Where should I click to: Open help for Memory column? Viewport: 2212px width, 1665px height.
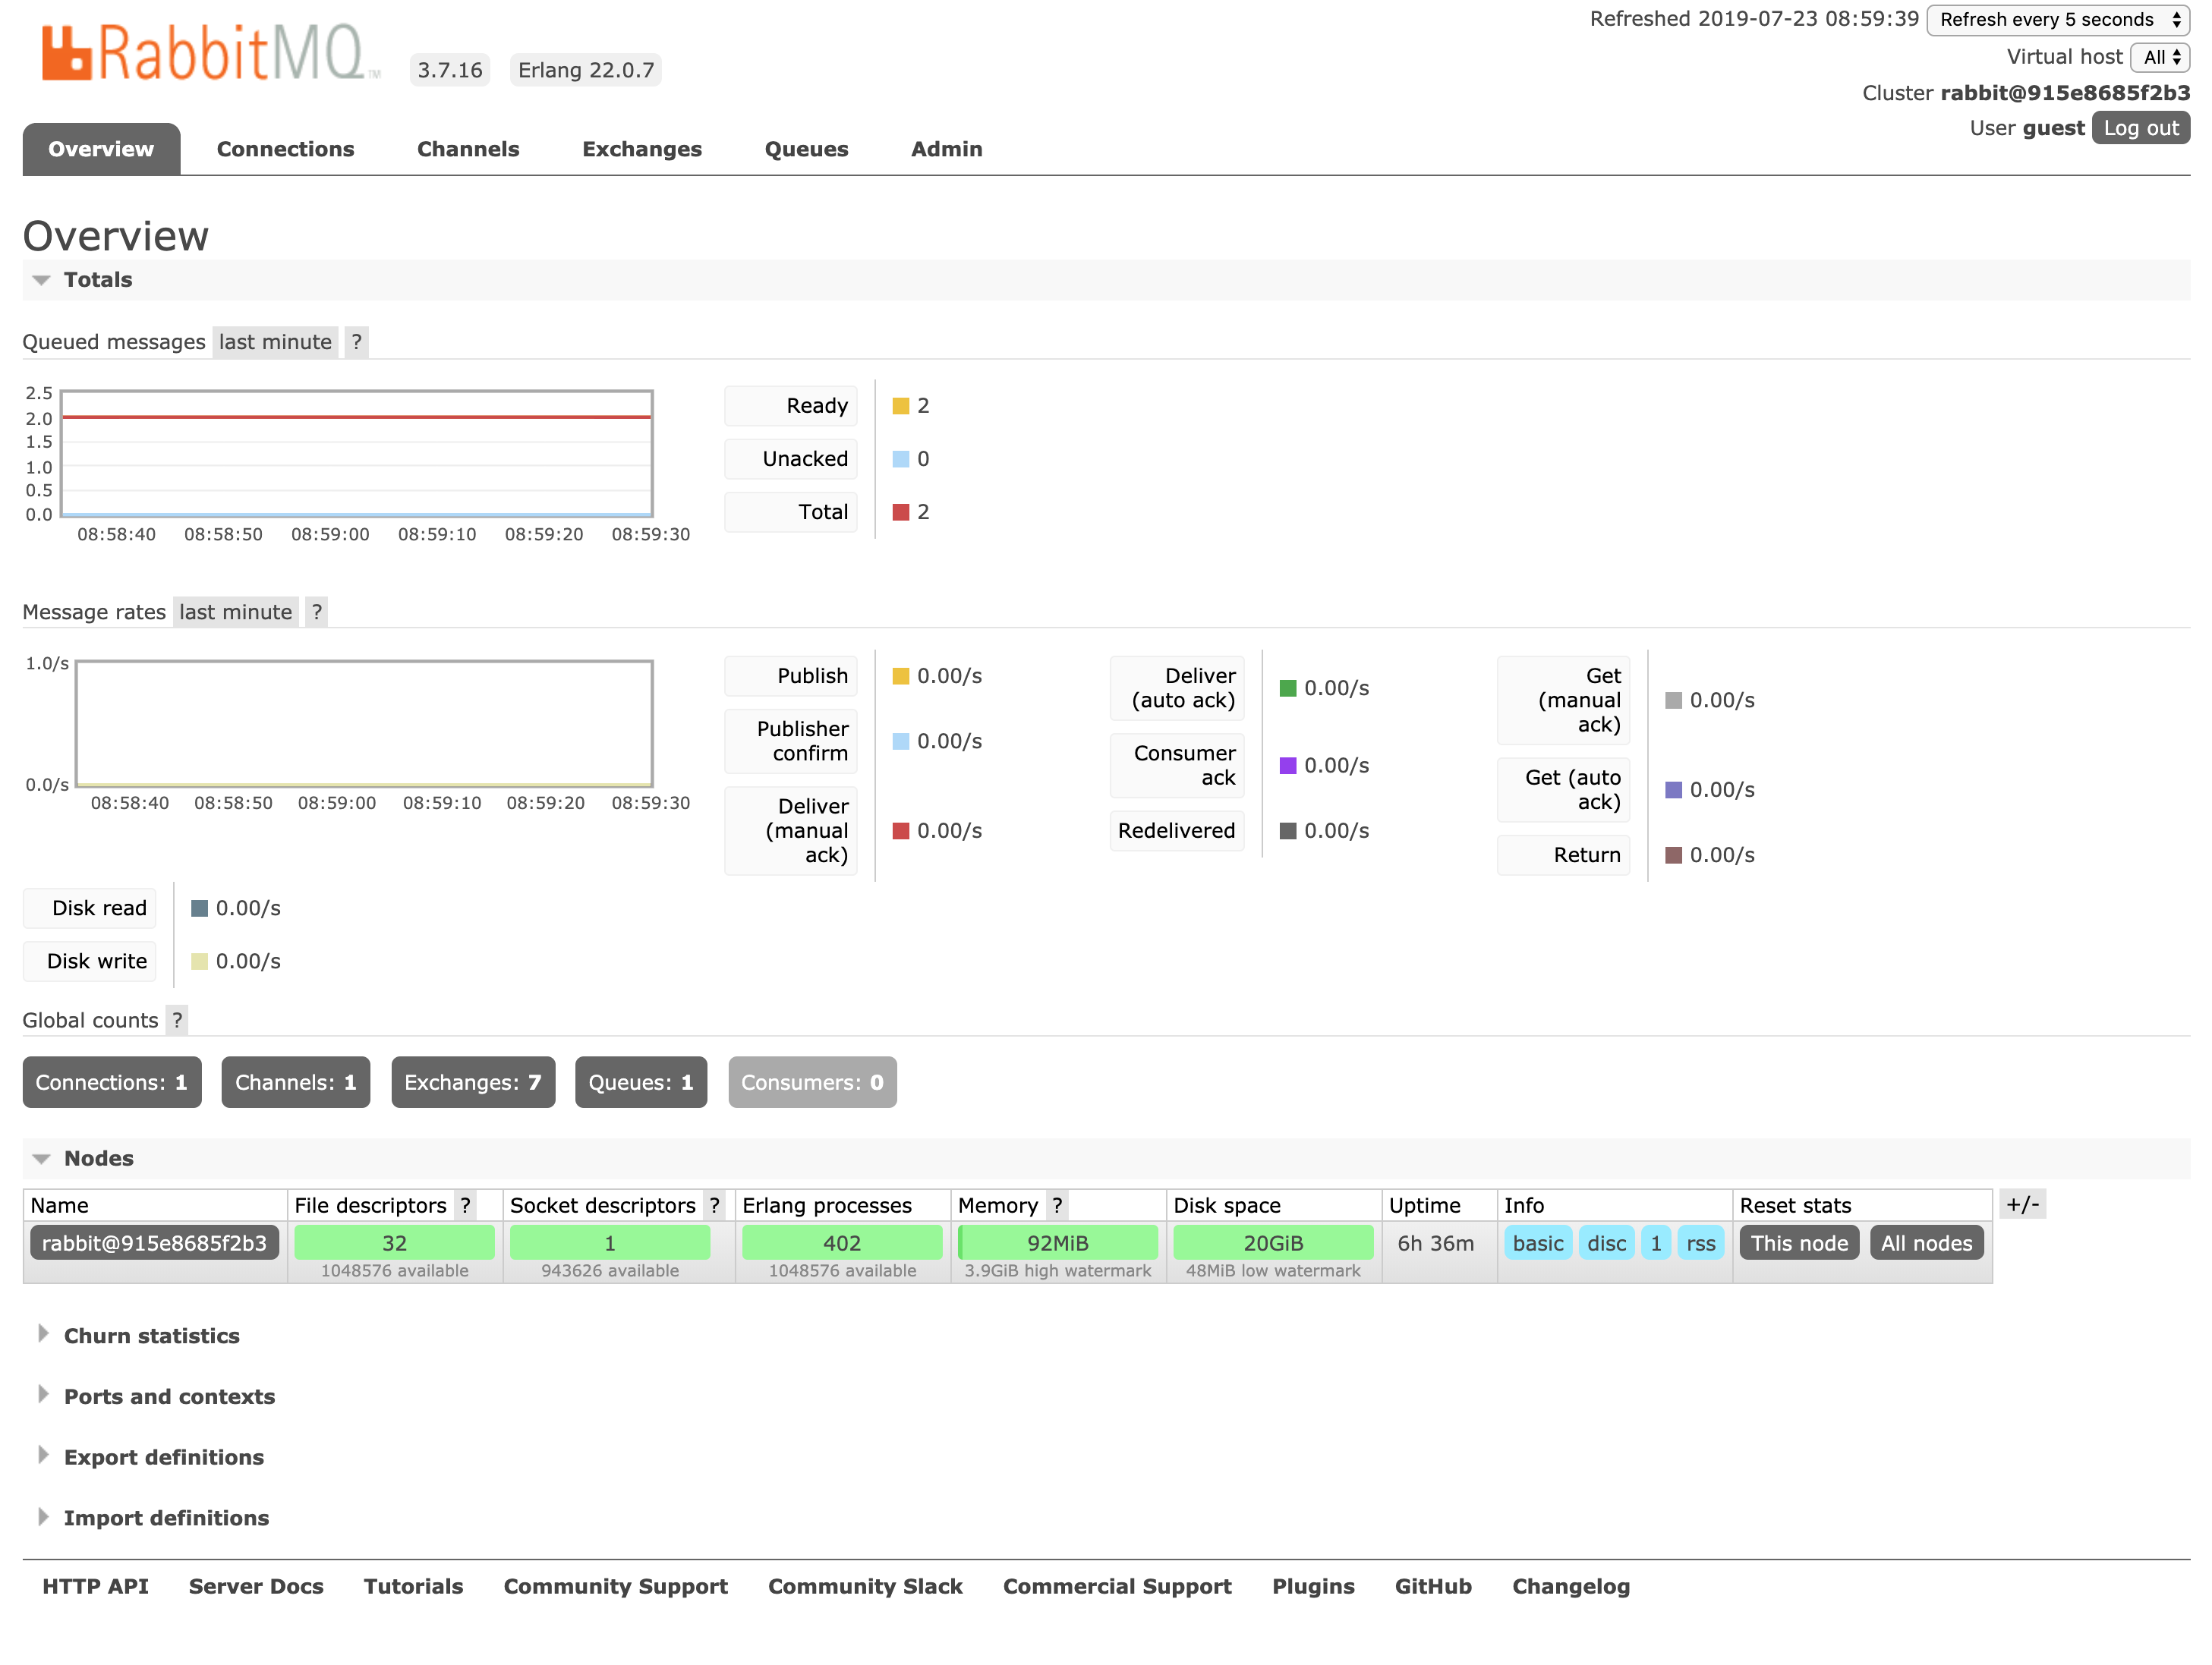[1057, 1205]
